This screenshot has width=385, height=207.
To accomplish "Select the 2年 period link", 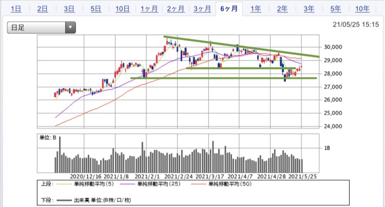I will point(282,9).
